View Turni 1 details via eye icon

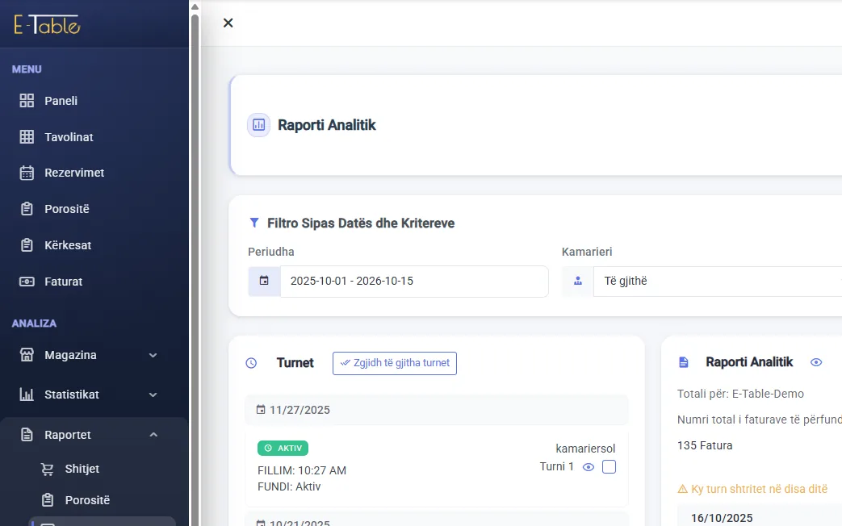click(x=589, y=467)
